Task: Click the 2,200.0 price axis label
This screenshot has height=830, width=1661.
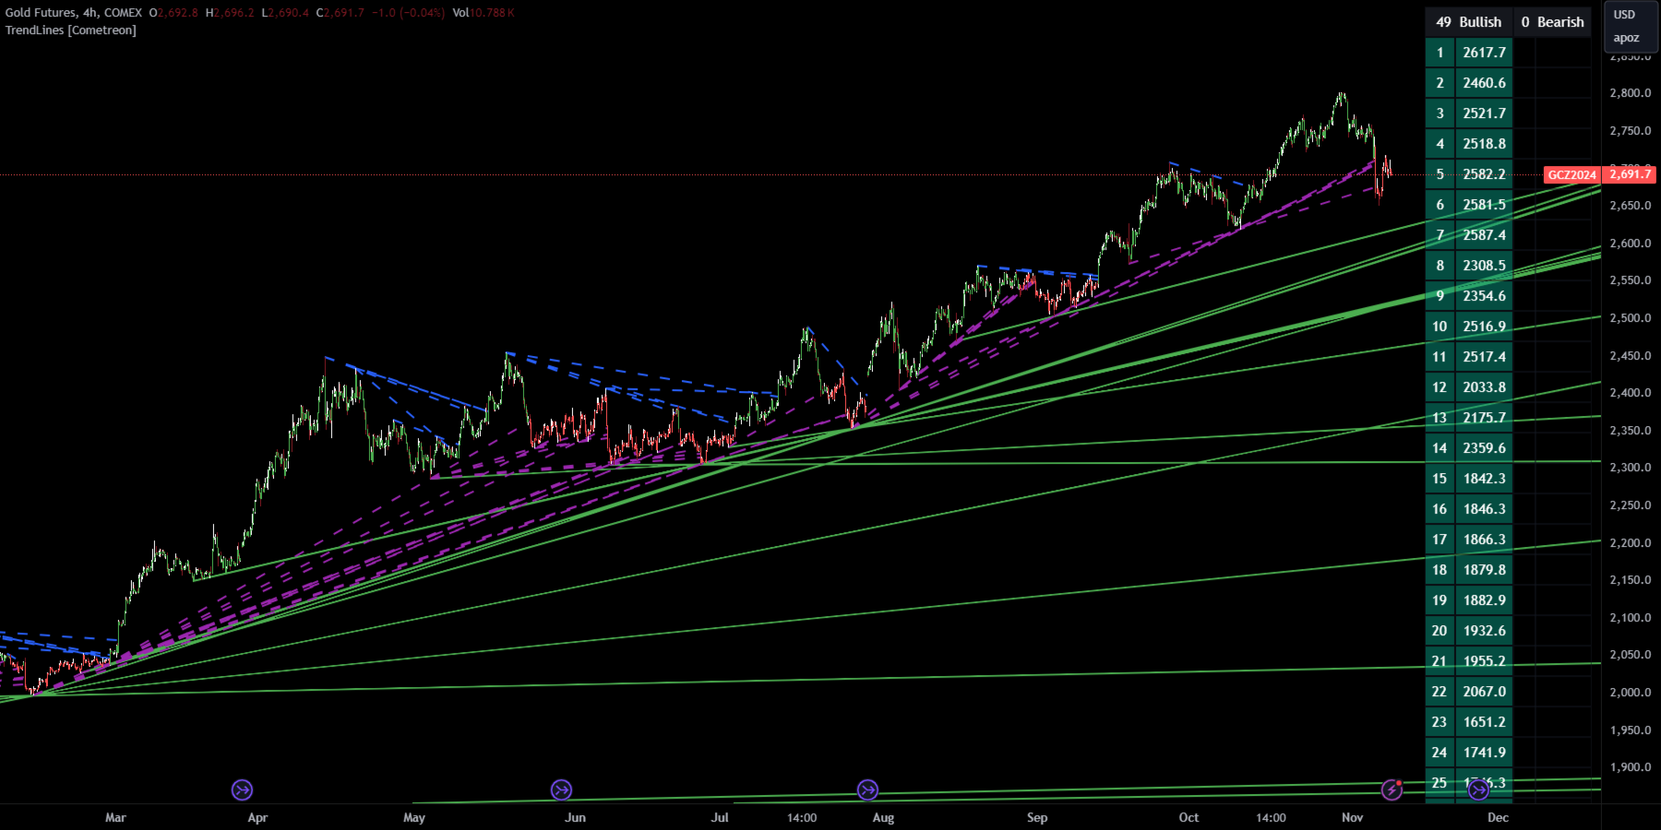Action: tap(1631, 543)
